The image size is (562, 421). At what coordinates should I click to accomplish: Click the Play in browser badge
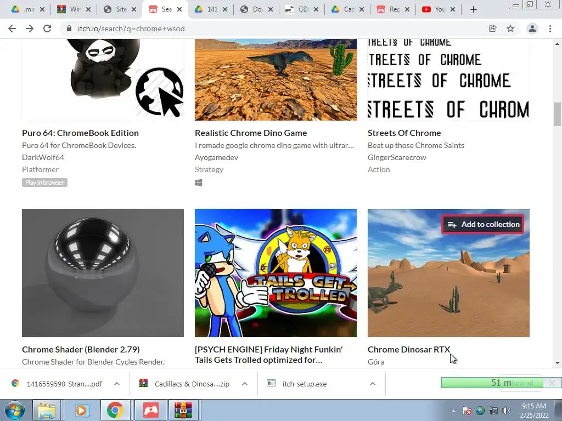point(44,183)
